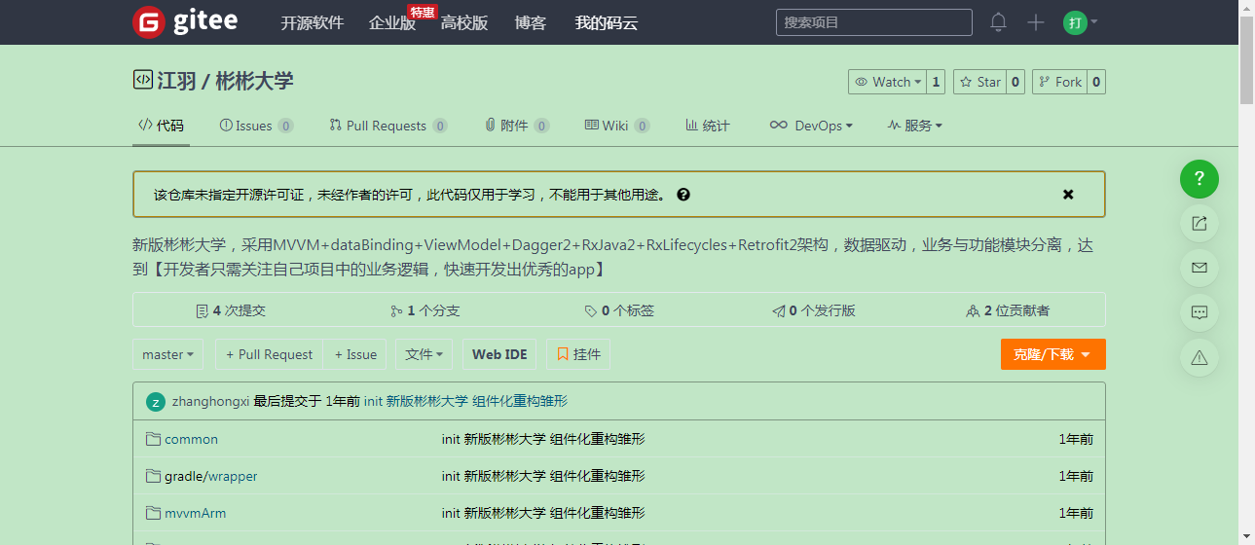
Task: Open the 彬彬大学 repository link
Action: tap(254, 81)
